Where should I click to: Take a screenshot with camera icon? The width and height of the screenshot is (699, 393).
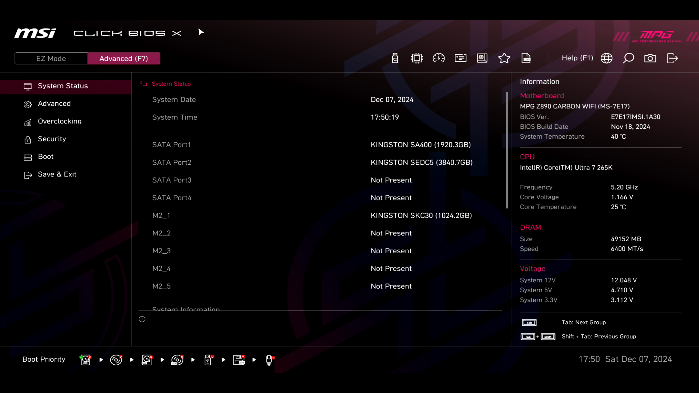tap(650, 58)
